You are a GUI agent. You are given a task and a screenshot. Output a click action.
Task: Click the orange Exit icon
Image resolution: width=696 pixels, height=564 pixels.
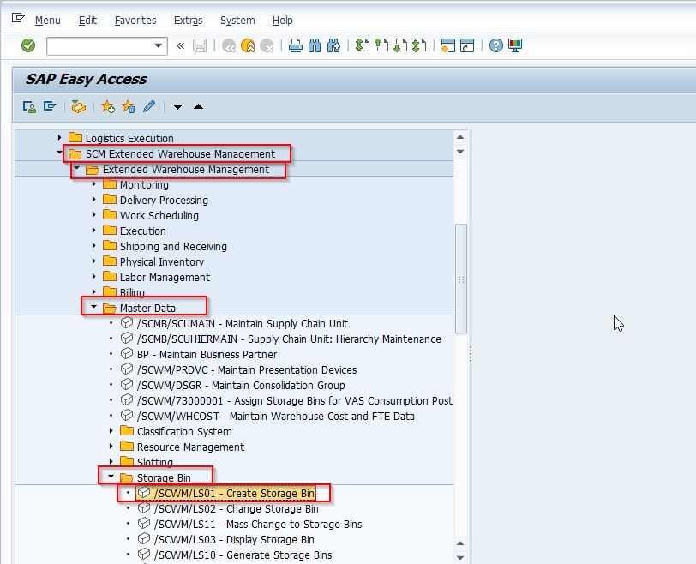click(248, 45)
